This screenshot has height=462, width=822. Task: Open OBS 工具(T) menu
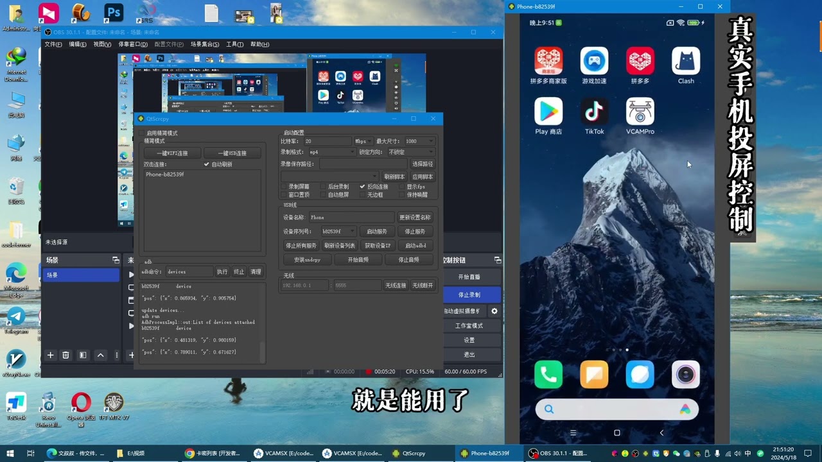pos(235,44)
